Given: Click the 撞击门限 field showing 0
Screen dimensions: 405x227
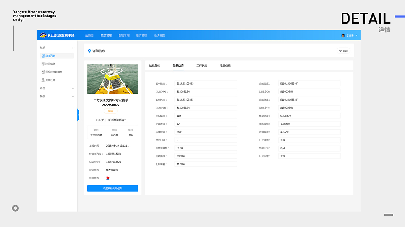Looking at the screenshot, I should pyautogui.click(x=206, y=140).
